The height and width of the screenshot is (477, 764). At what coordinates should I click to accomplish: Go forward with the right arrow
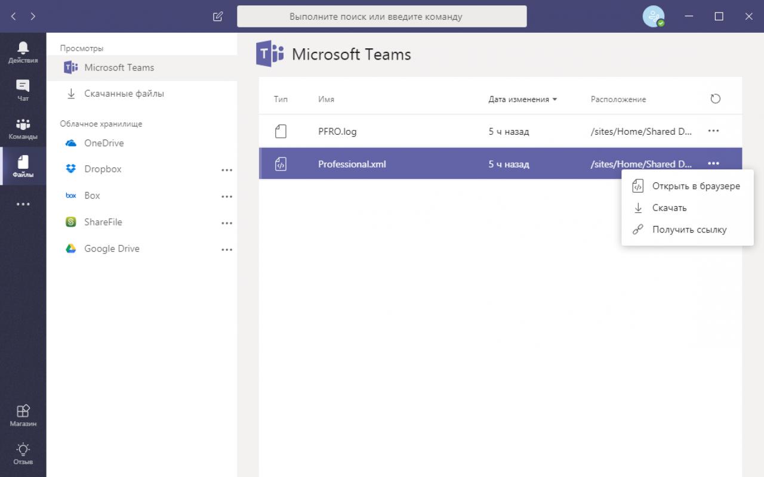coord(33,16)
